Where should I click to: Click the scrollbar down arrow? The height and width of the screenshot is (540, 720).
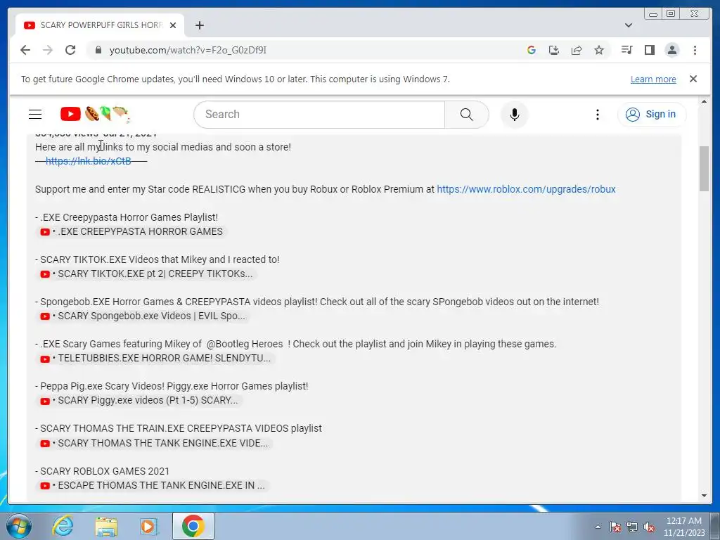704,496
